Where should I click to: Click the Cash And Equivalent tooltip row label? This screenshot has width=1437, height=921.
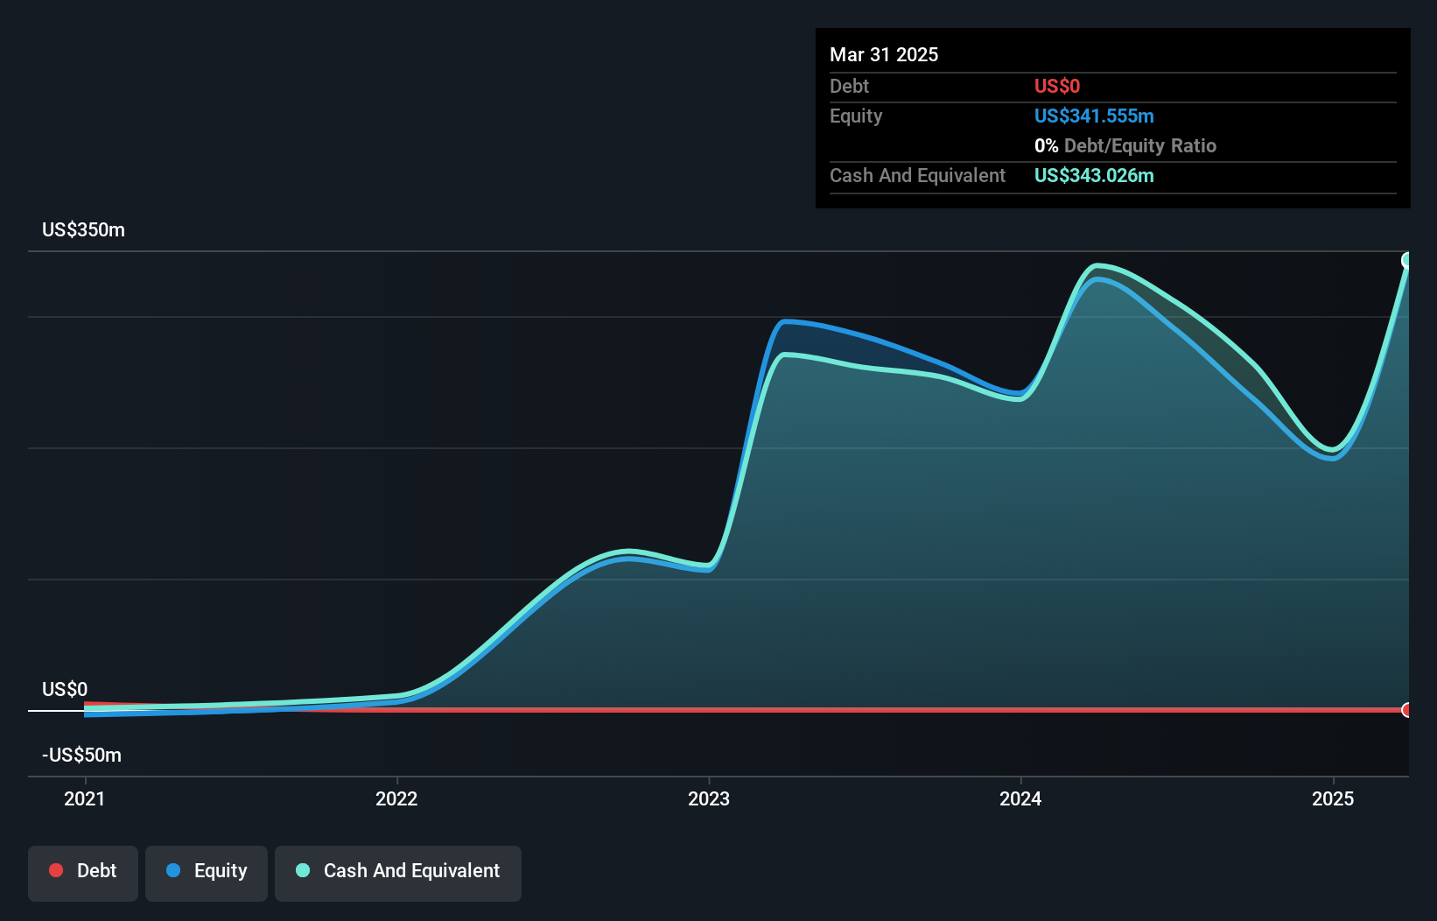click(x=918, y=176)
